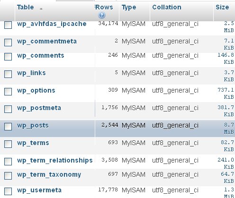Open wp_term_taxonomy table link
Image resolution: width=235 pixels, height=198 pixels.
pos(49,175)
